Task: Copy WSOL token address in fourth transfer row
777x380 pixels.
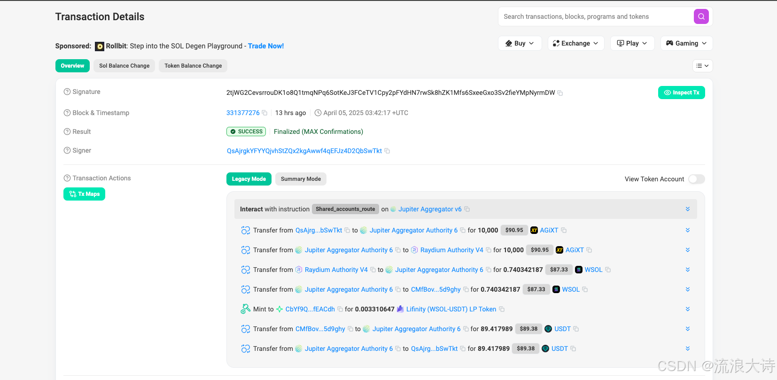Action: tap(585, 289)
